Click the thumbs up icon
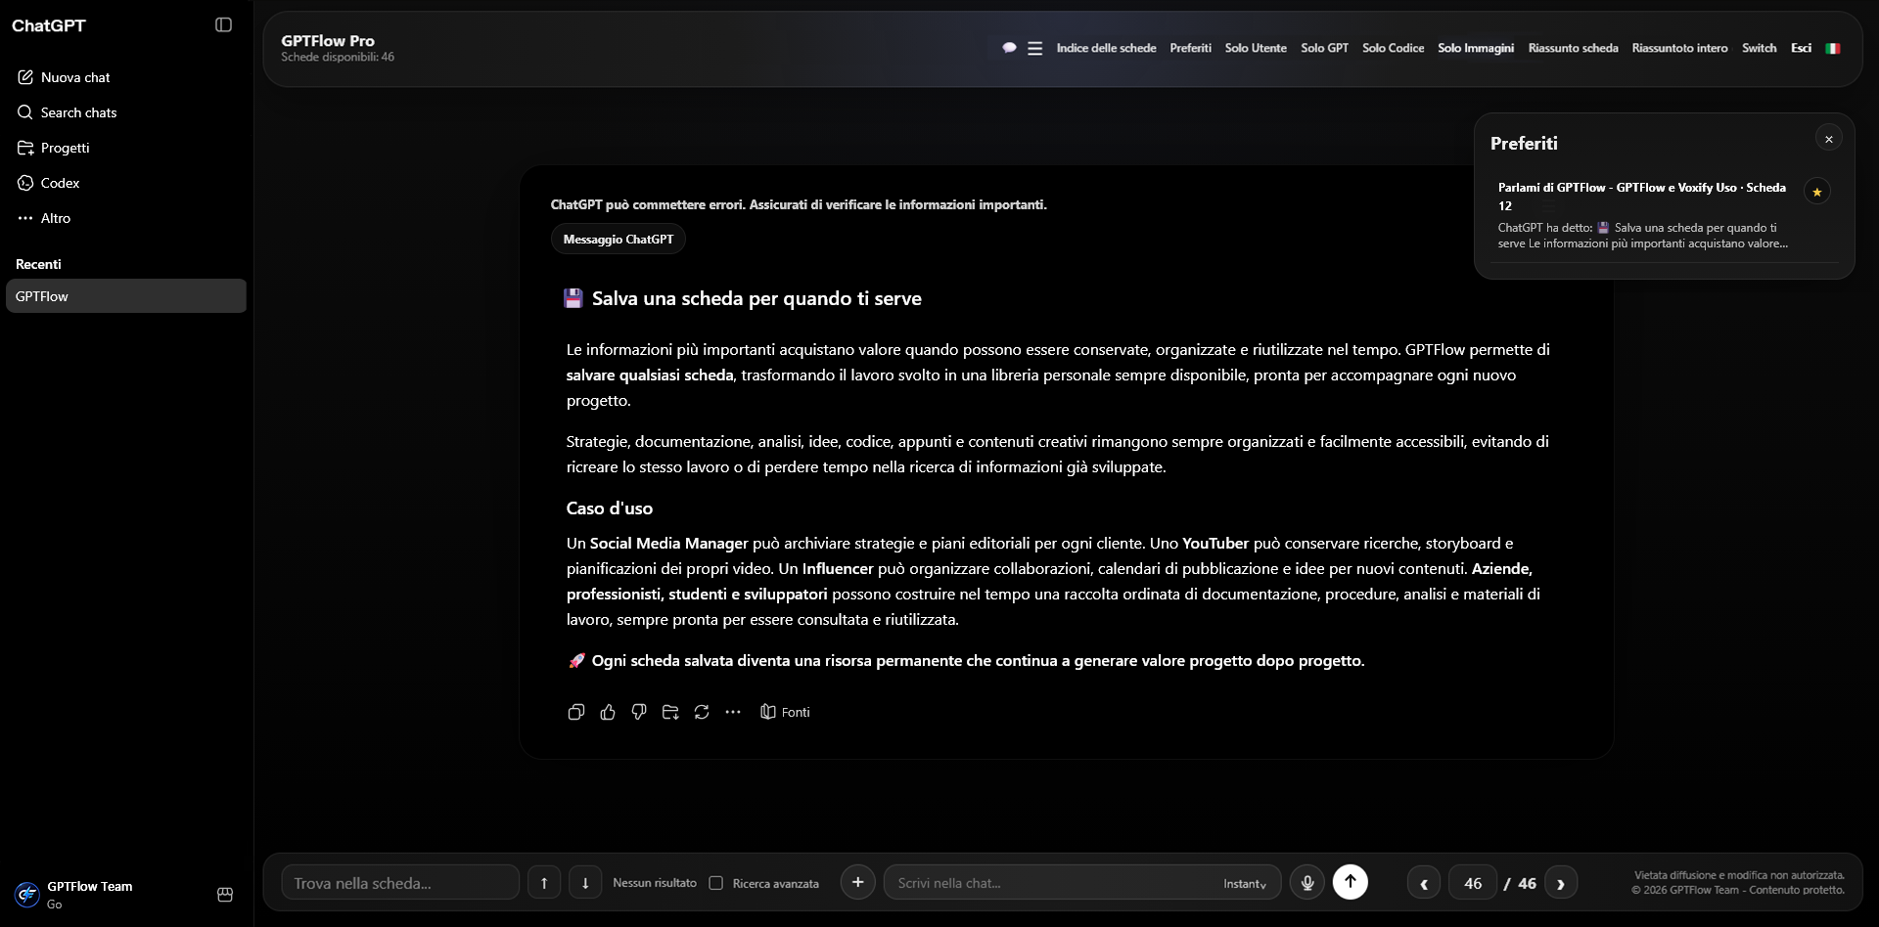This screenshot has height=927, width=1879. pyautogui.click(x=608, y=712)
